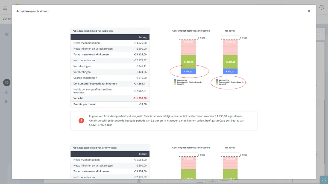
Task: Click the pink Verschil legend swatch under Justin's Na advies chart
Action: [217, 84]
